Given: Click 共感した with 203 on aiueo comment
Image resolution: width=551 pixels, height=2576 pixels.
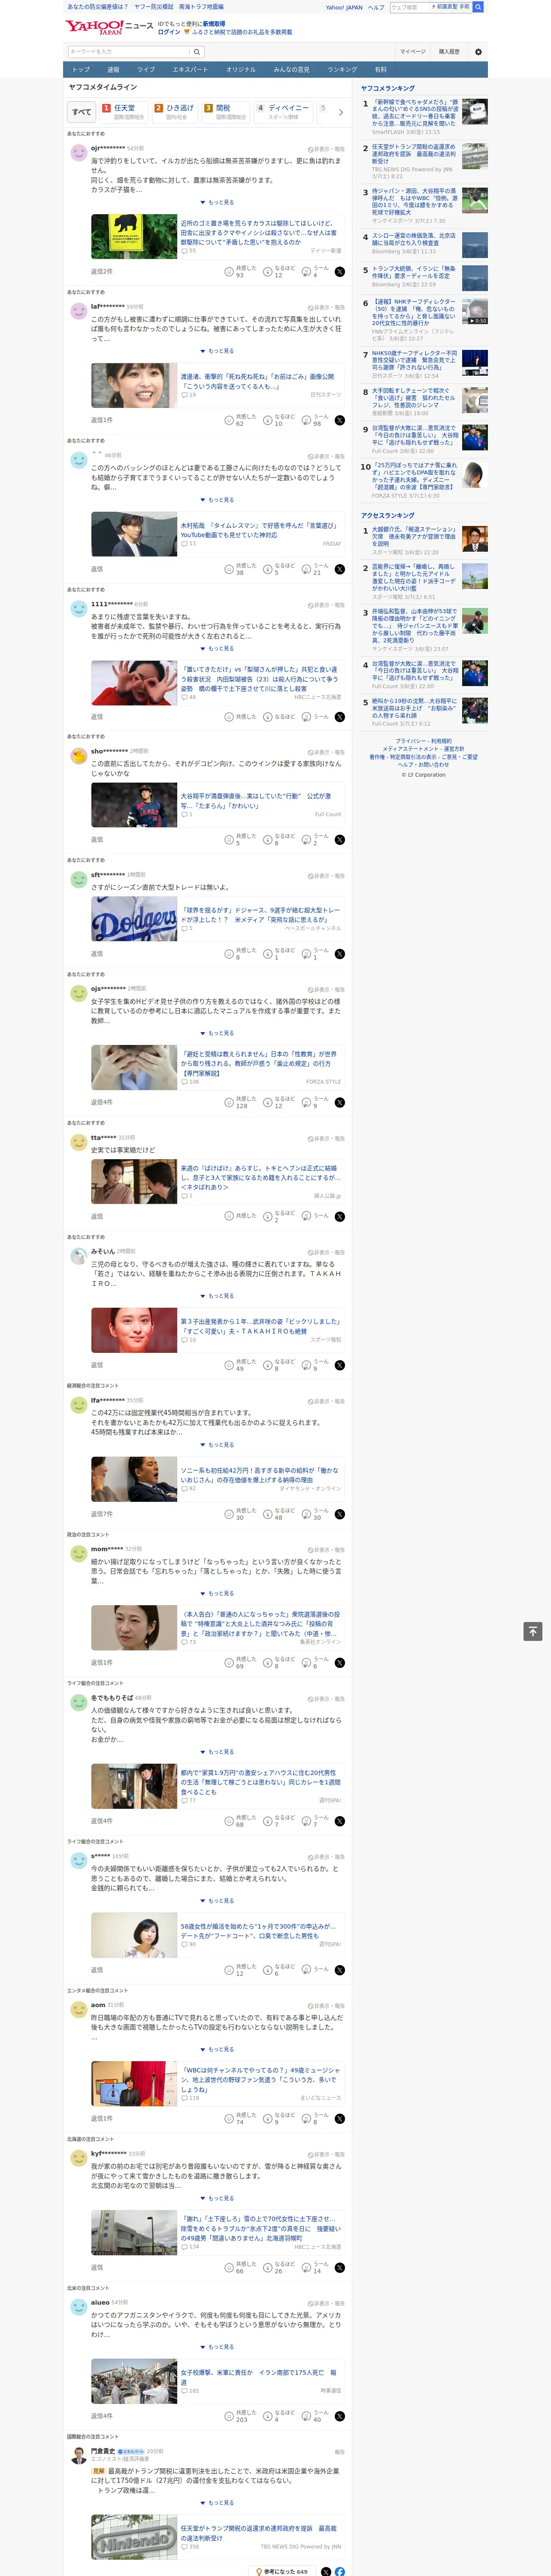Looking at the screenshot, I should pos(229,2416).
